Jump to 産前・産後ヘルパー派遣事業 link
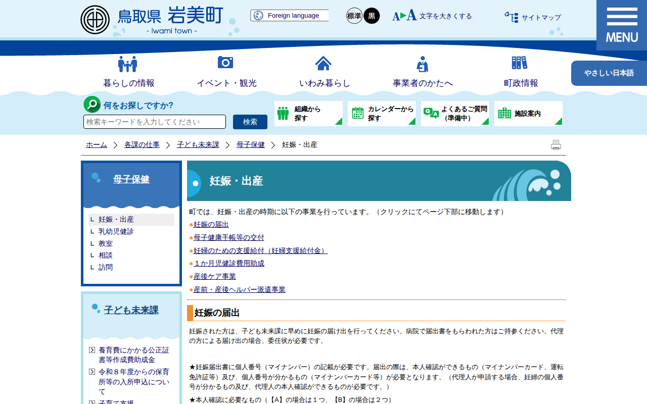647x404 pixels. tap(240, 290)
